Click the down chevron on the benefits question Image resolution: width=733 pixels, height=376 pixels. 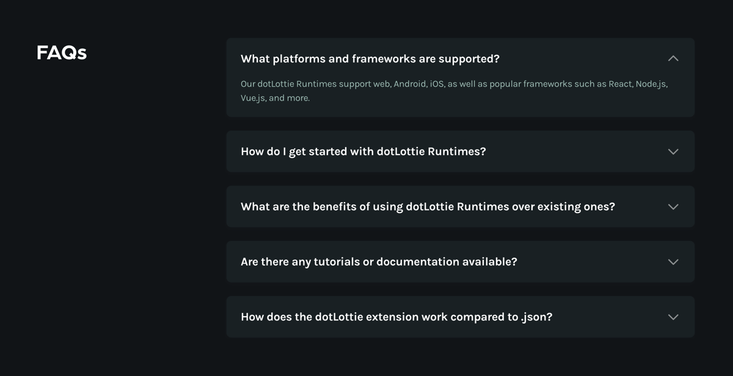click(673, 206)
